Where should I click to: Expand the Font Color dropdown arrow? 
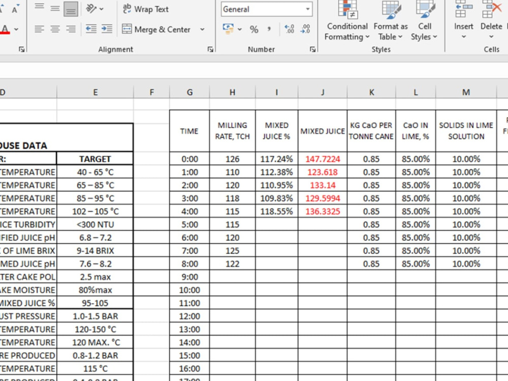tap(16, 29)
